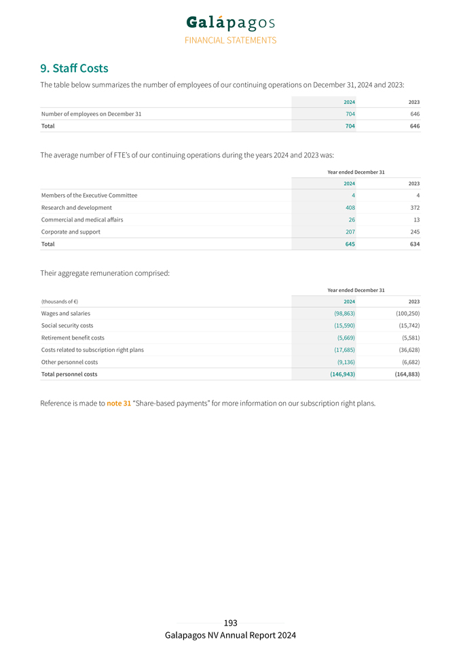This screenshot has width=461, height=652.
Task: Click the 704 total employees value
Action: point(350,126)
